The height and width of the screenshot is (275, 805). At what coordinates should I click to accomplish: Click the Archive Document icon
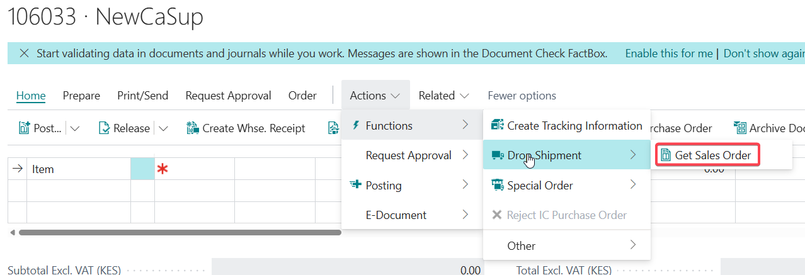739,128
